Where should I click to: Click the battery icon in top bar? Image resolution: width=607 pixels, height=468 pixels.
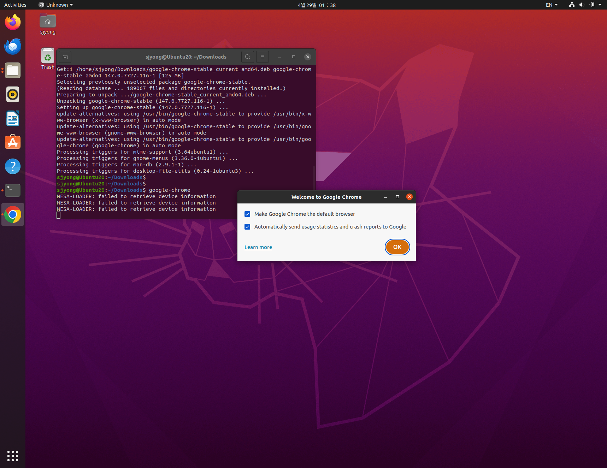[592, 5]
